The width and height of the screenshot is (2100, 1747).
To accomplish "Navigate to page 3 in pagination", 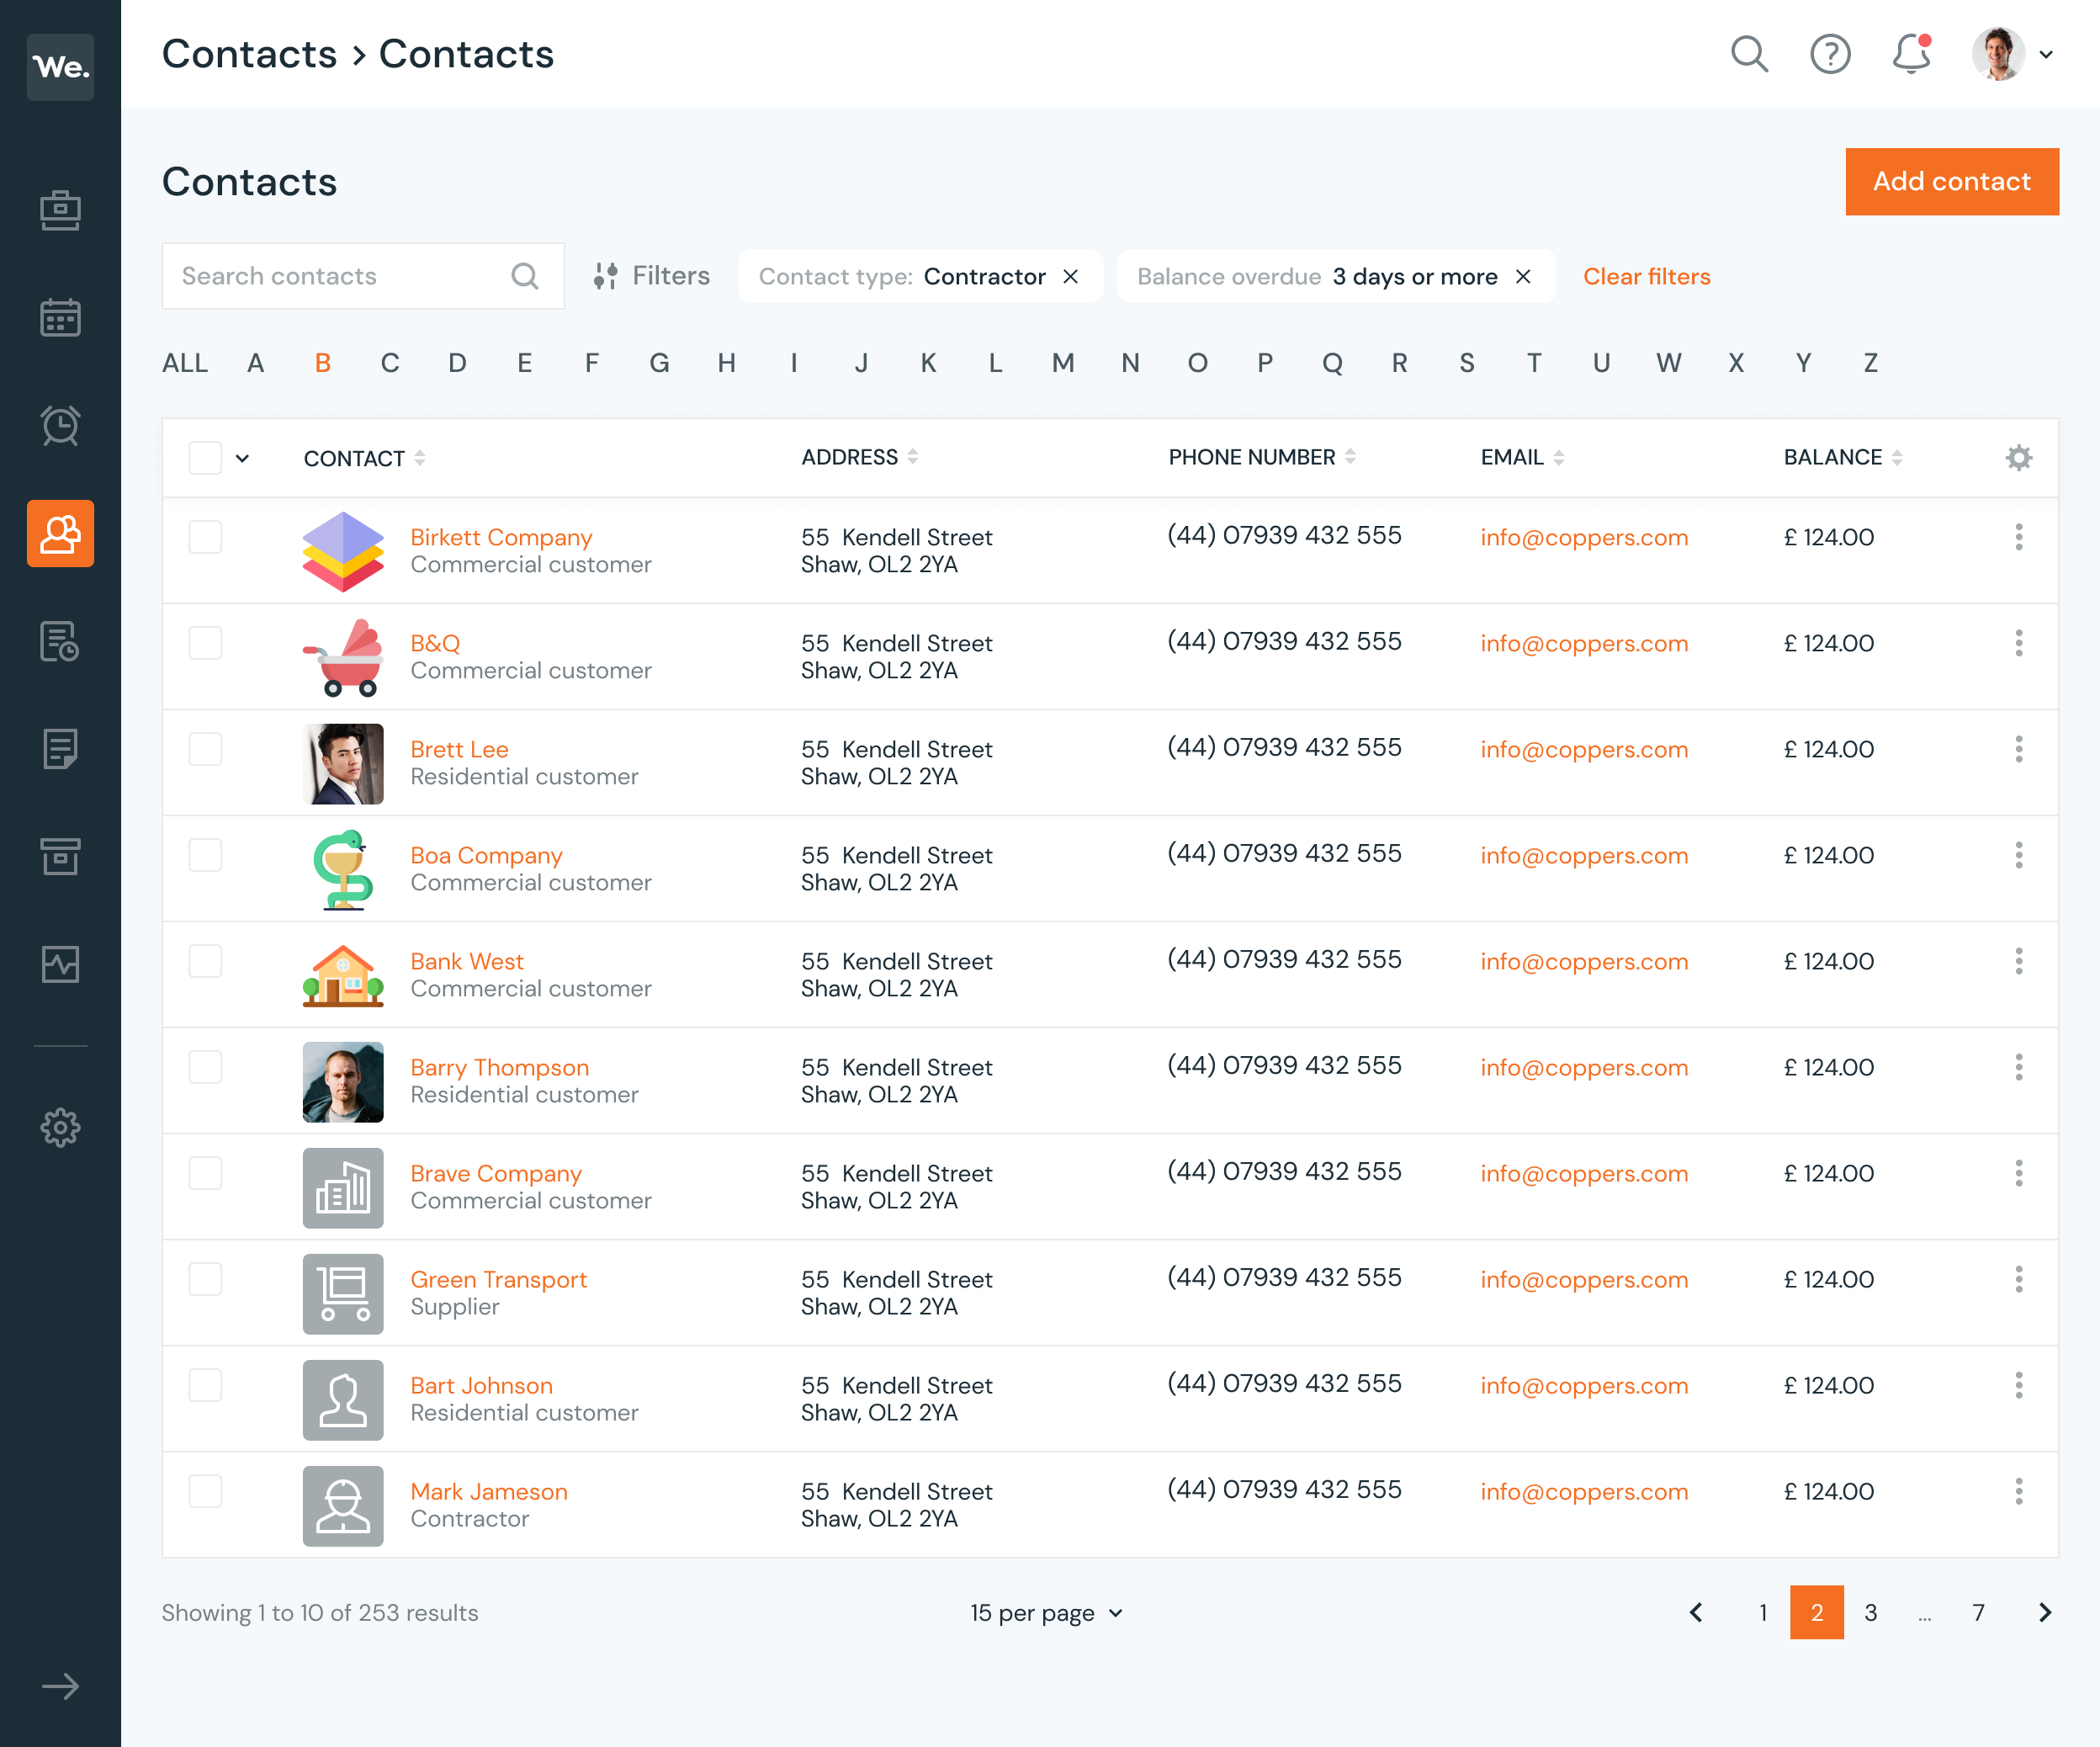I will [x=1871, y=1611].
